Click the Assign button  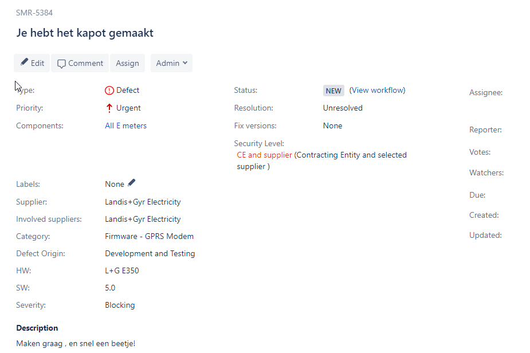pos(127,63)
